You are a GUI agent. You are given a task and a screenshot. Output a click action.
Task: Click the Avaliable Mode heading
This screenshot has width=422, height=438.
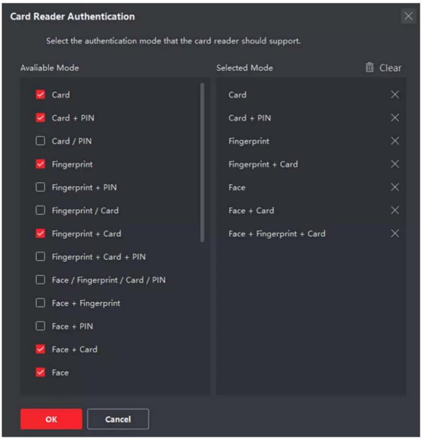(50, 67)
